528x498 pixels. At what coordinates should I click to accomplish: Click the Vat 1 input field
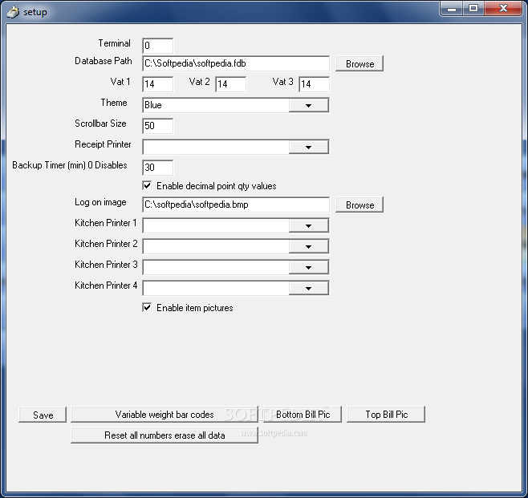[157, 84]
